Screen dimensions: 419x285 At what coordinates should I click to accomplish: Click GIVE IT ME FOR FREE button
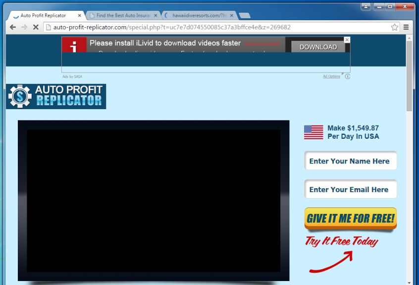point(350,218)
